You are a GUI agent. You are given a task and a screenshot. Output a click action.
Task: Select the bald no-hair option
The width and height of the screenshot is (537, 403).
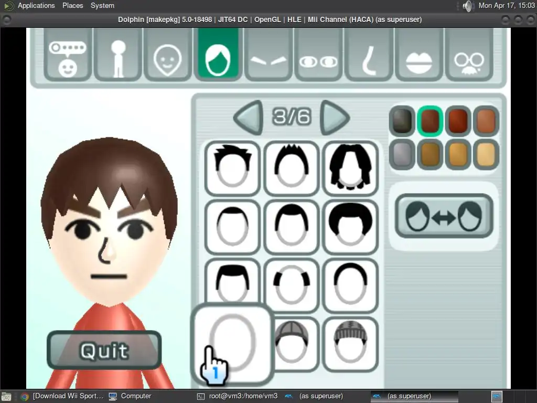click(232, 344)
